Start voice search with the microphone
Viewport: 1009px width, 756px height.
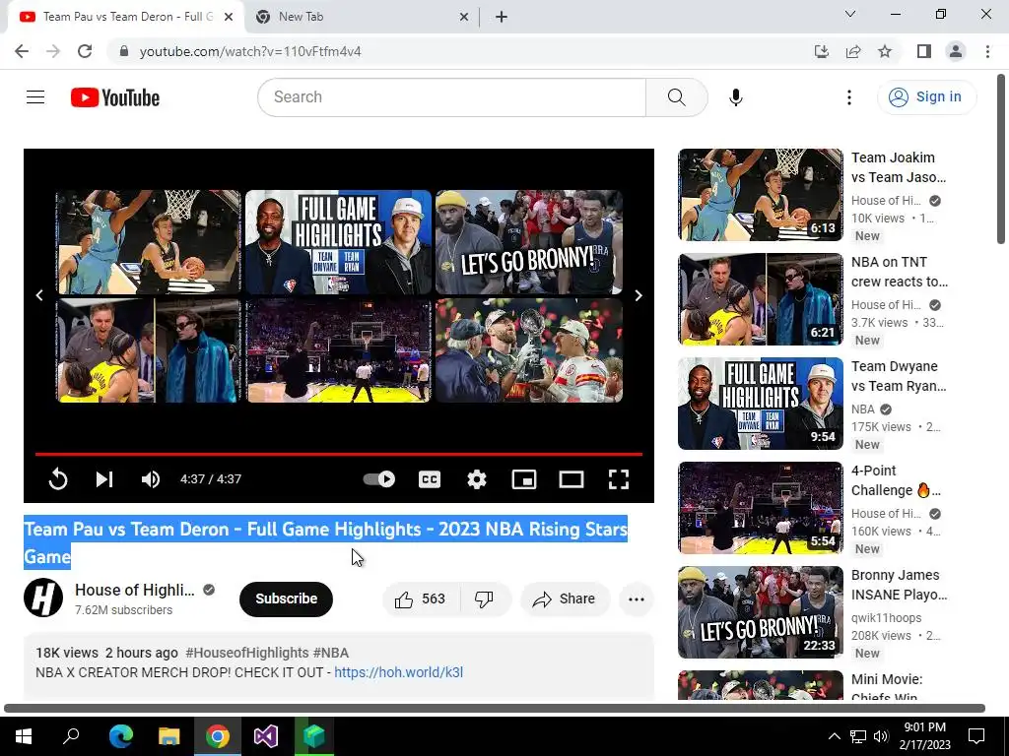tap(735, 97)
